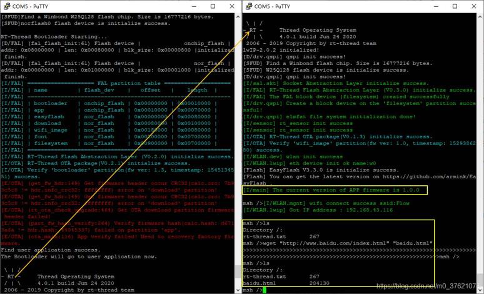Screen dimensions: 484x294
Task: Click the green cursor at the last msh prompt
Action: pyautogui.click(x=265, y=290)
